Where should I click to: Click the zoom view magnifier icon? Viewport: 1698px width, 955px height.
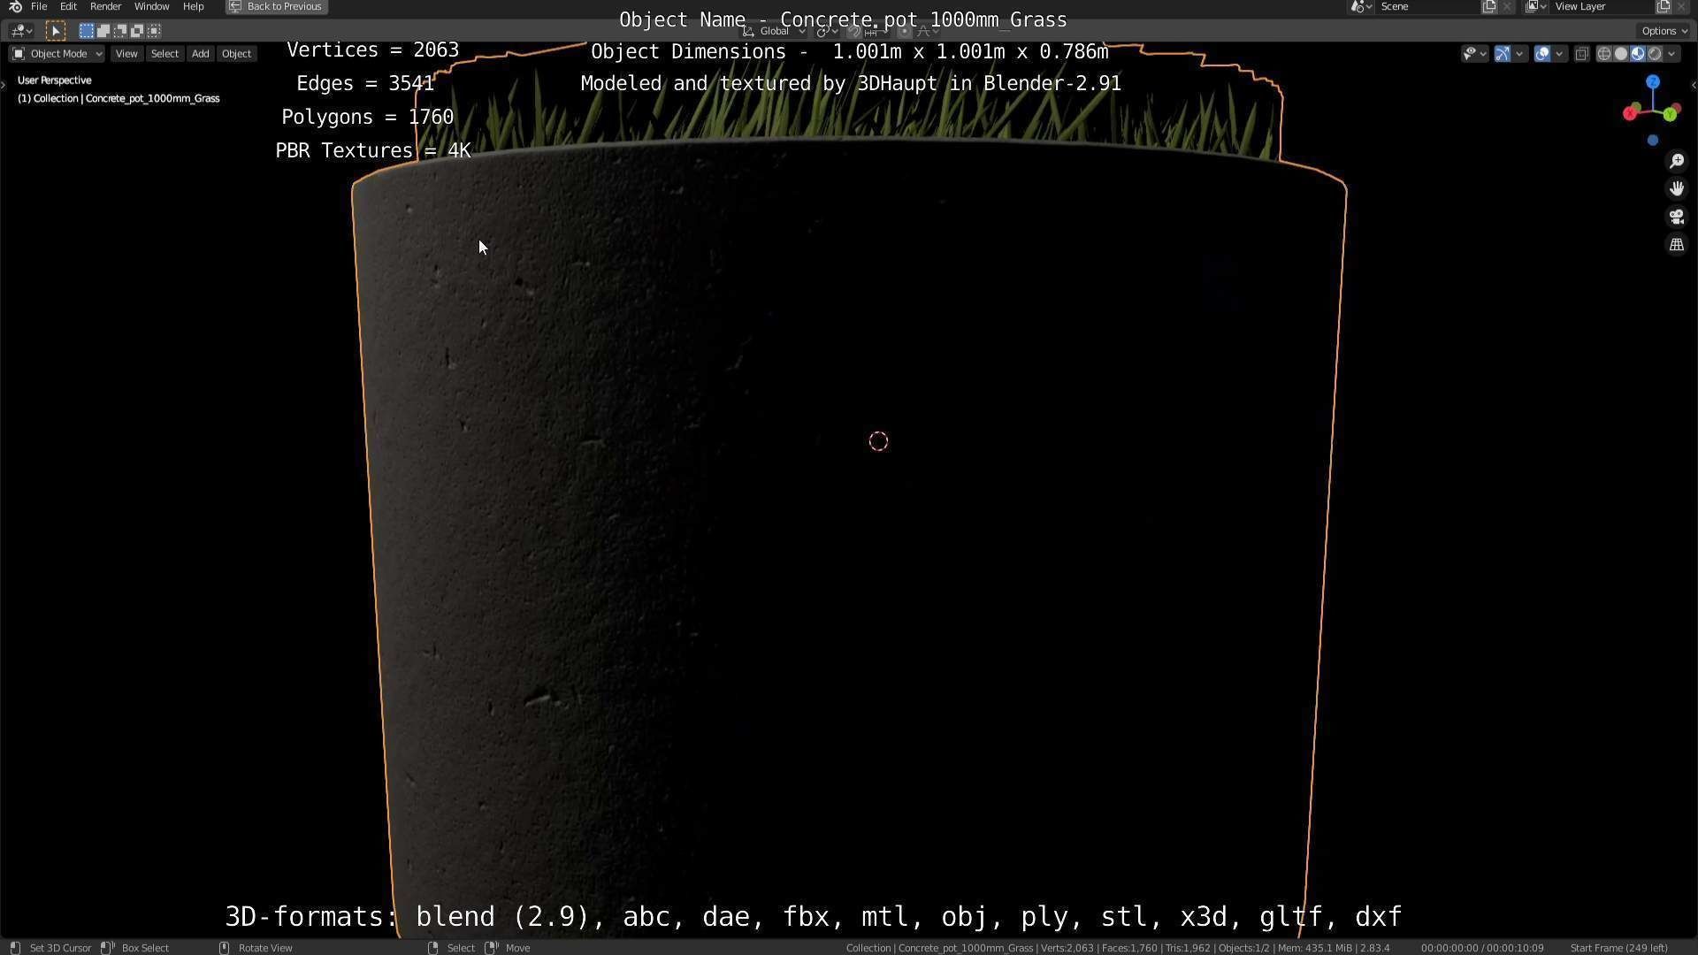click(x=1676, y=161)
